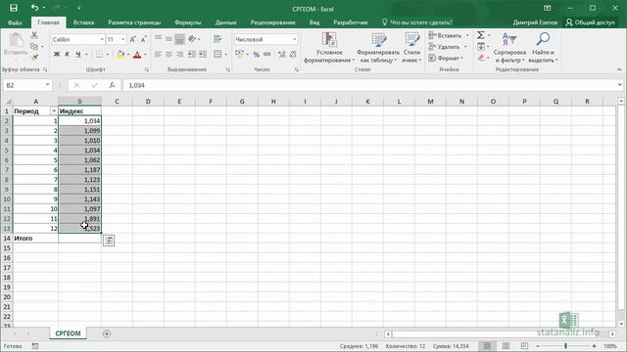Screen dimensions: 627x352
Task: Select the СРГЕОМ sheet tab
Action: coord(68,333)
